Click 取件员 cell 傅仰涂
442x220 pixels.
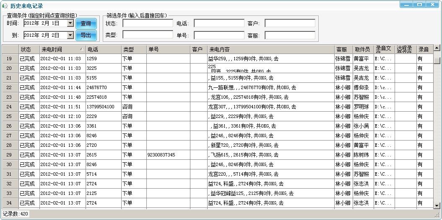pos(363,88)
